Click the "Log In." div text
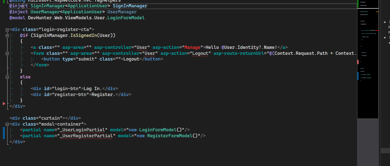 93,89
